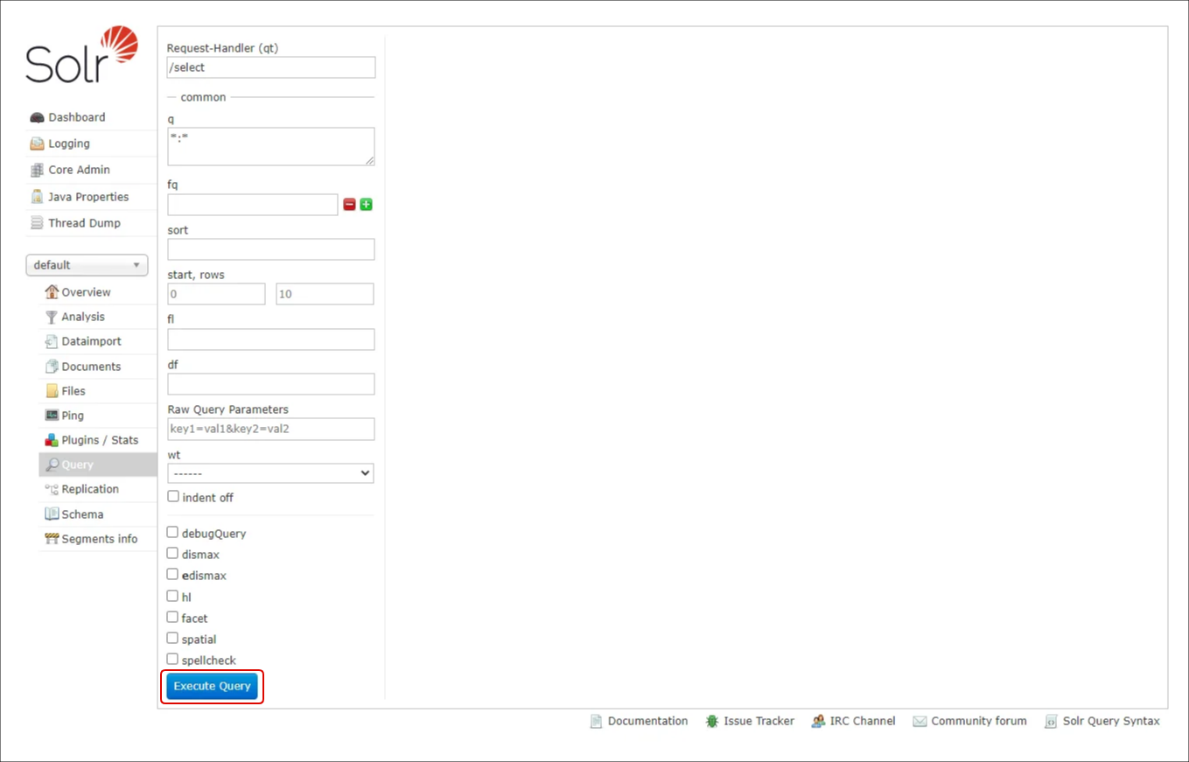
Task: Tick the facet checkbox
Action: pos(172,617)
